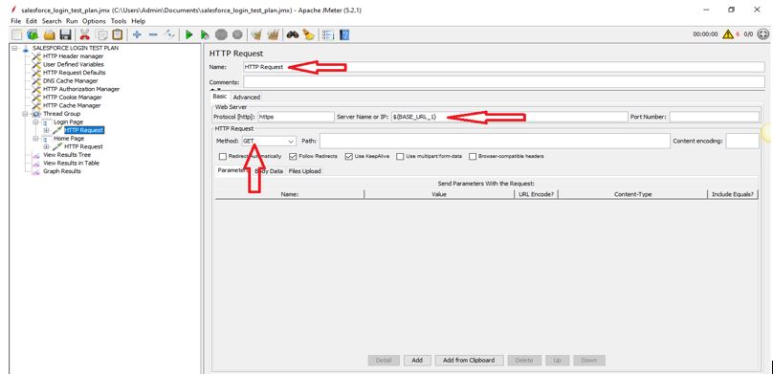Click in the Port Number field
The width and height of the screenshot is (773, 375).
click(x=715, y=117)
